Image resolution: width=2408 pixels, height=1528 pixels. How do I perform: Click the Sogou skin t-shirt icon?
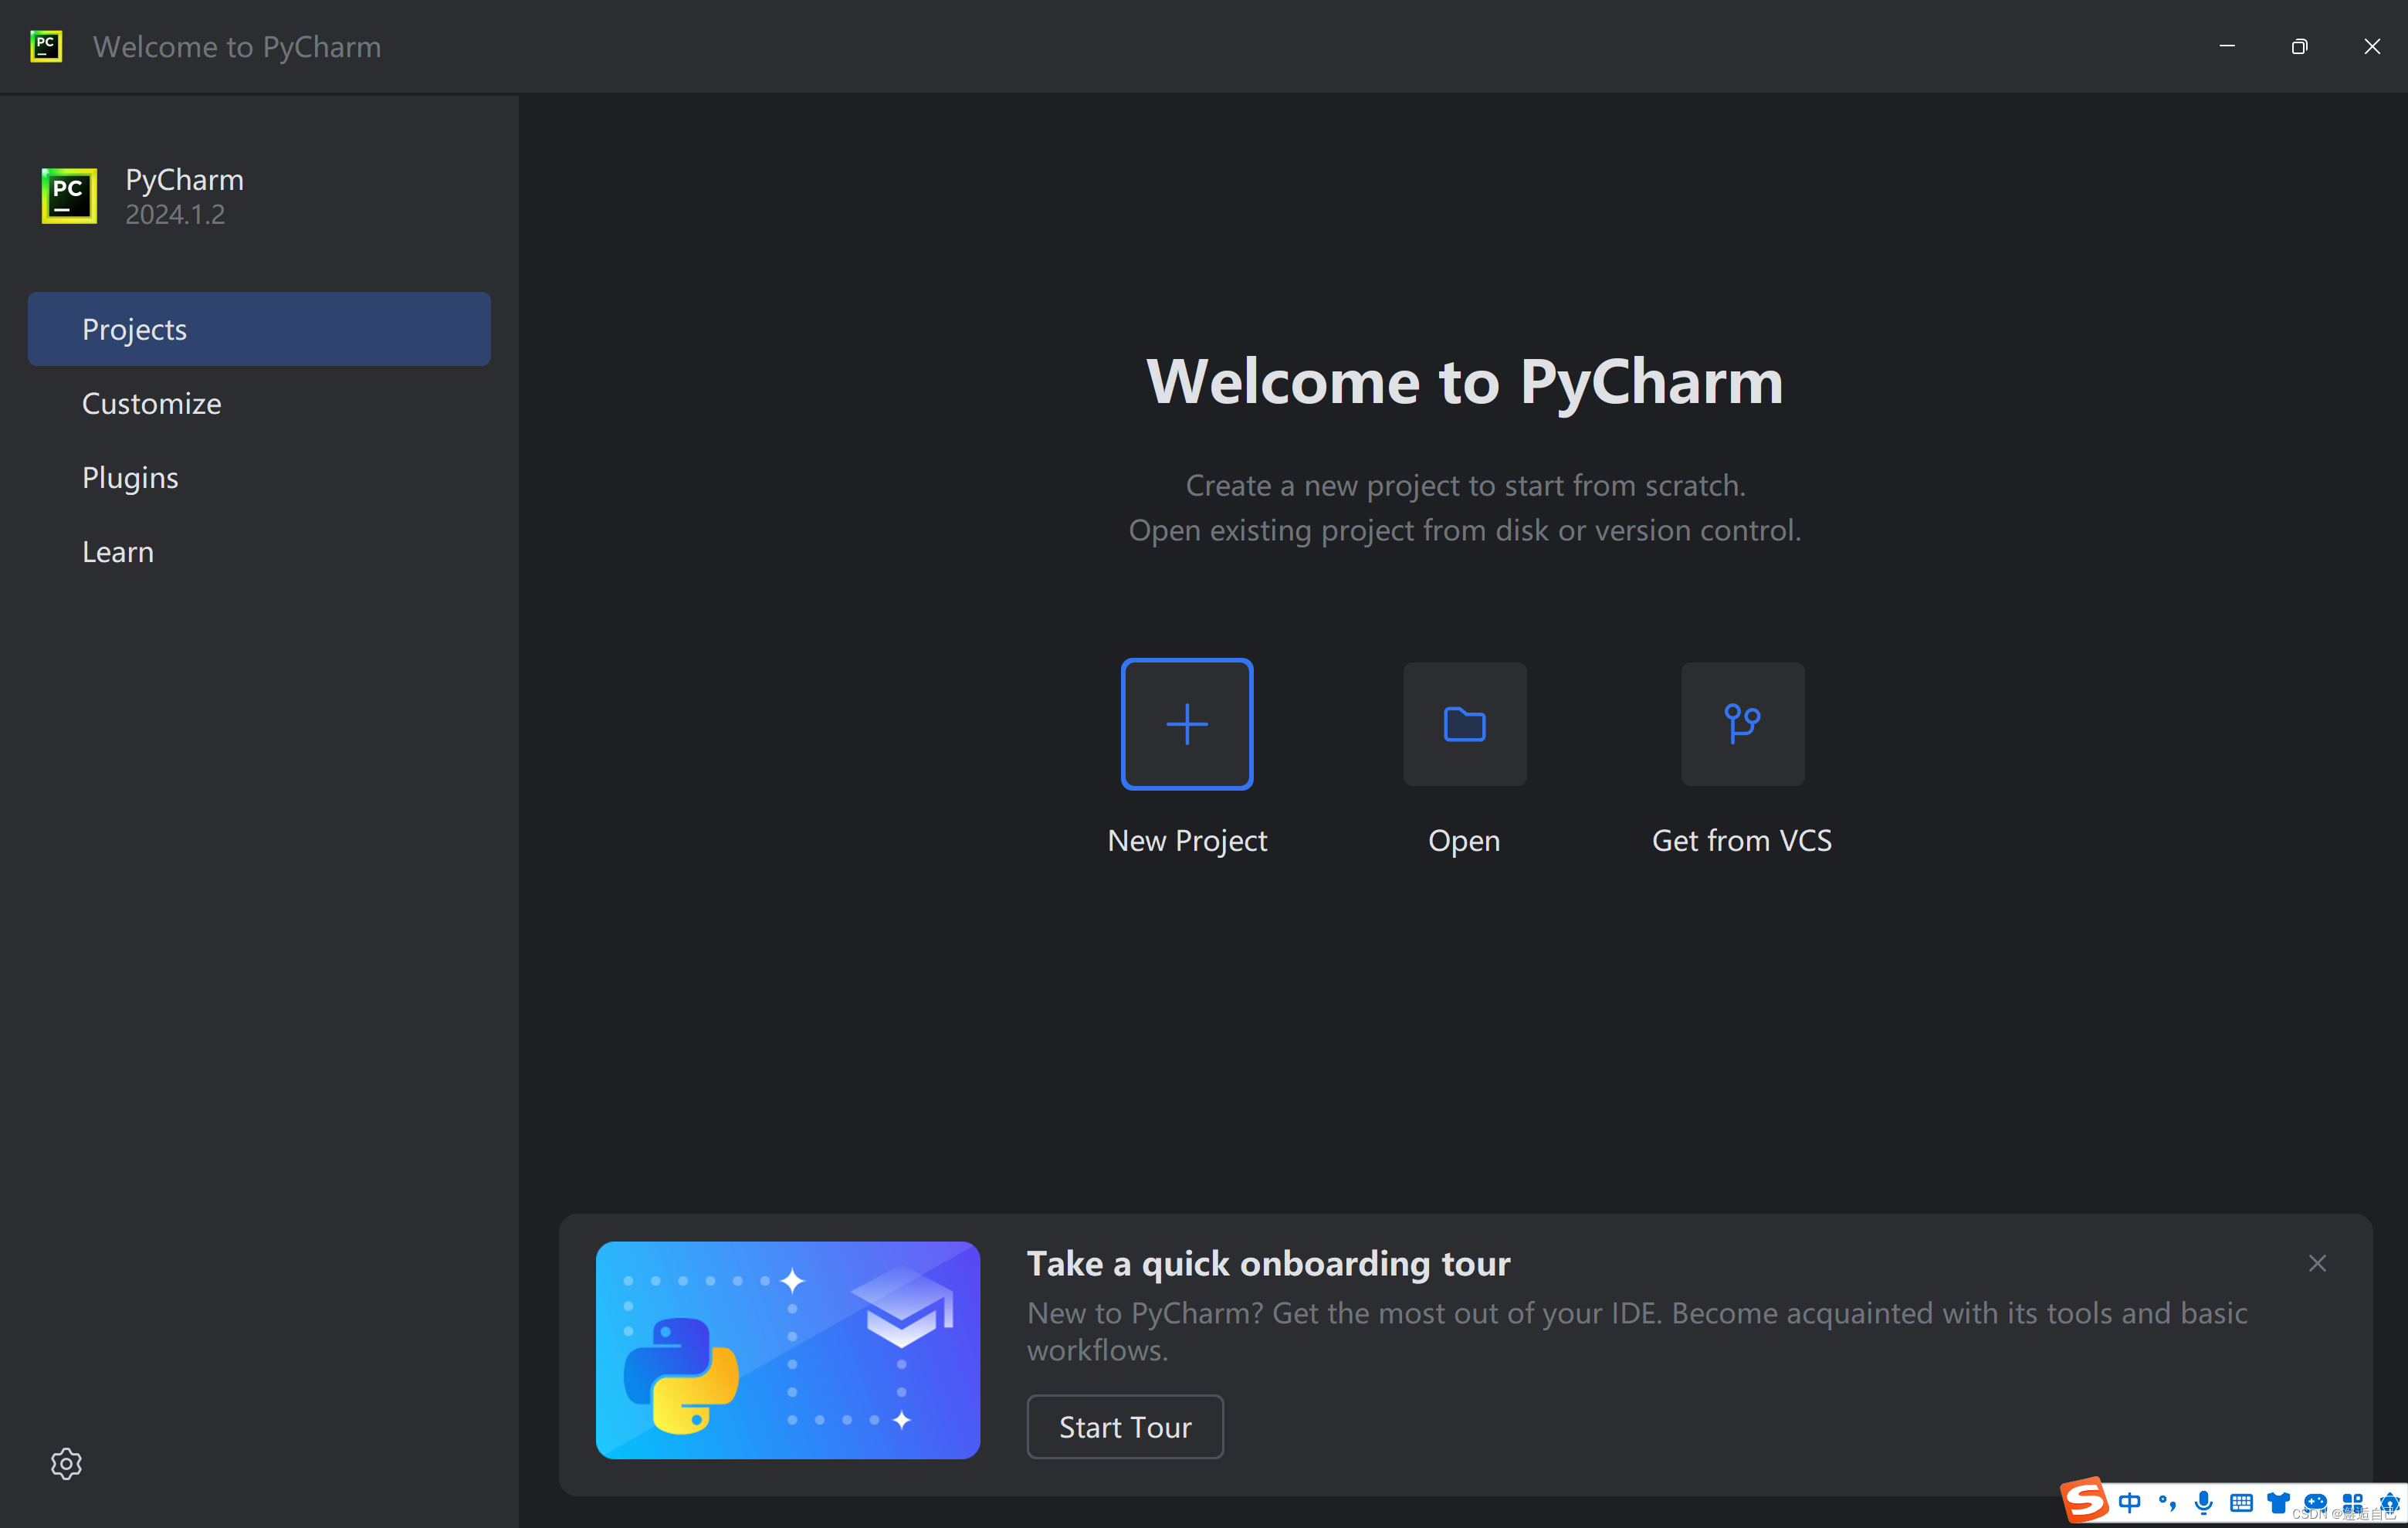[x=2278, y=1503]
